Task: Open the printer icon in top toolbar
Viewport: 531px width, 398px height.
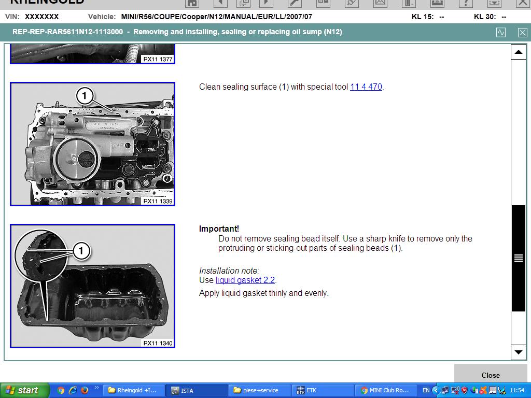Action: 437,3
